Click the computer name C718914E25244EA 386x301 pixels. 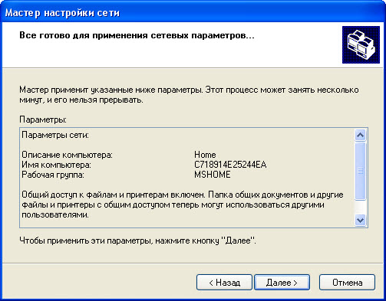point(230,165)
